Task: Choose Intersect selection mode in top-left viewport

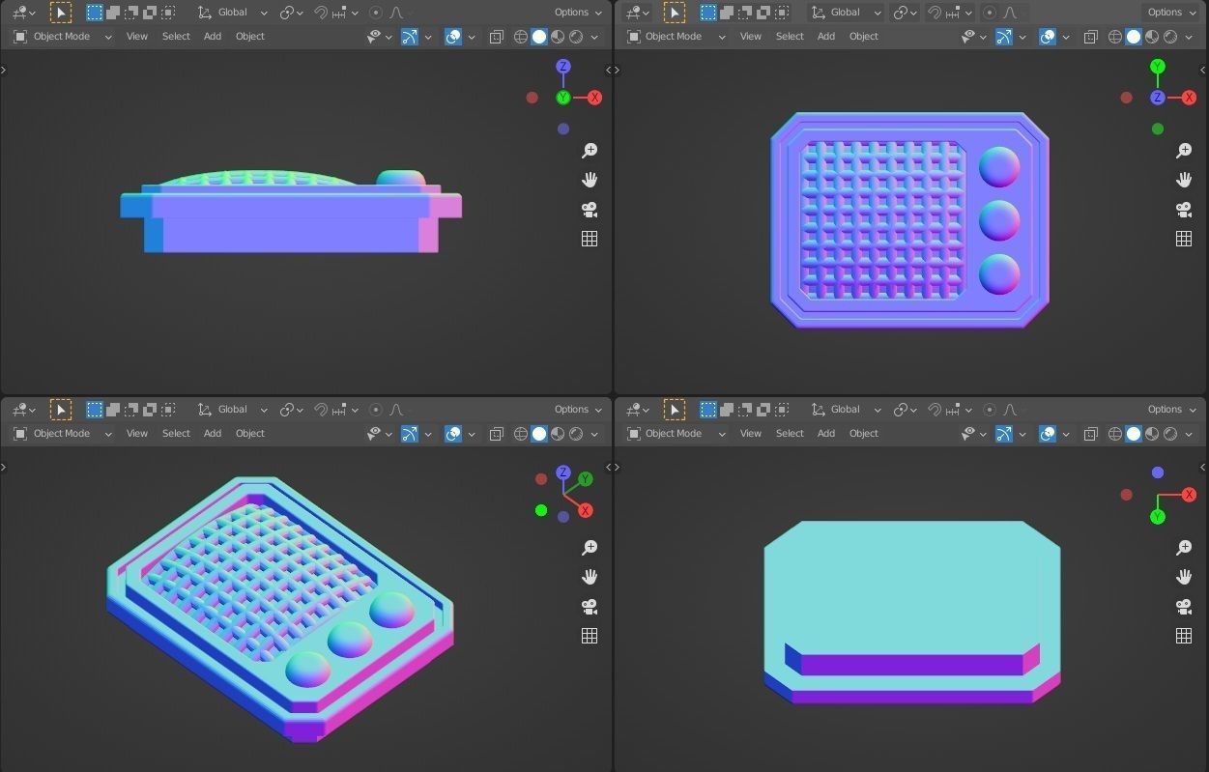Action: pyautogui.click(x=168, y=13)
